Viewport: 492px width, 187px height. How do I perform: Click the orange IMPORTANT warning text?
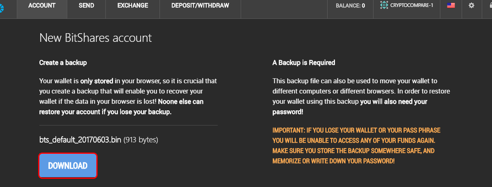[x=355, y=145]
